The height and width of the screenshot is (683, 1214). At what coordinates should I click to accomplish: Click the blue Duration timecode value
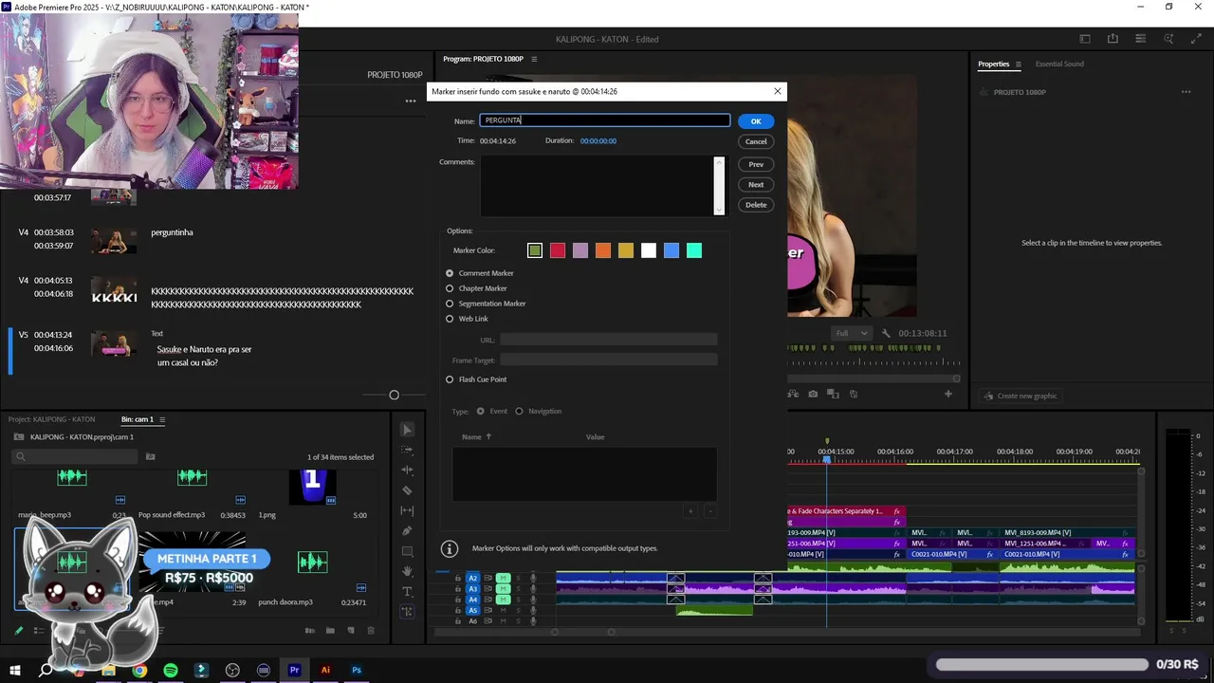coord(598,140)
